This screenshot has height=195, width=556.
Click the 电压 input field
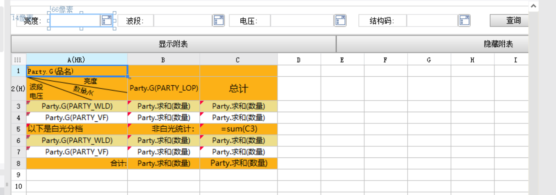point(302,21)
